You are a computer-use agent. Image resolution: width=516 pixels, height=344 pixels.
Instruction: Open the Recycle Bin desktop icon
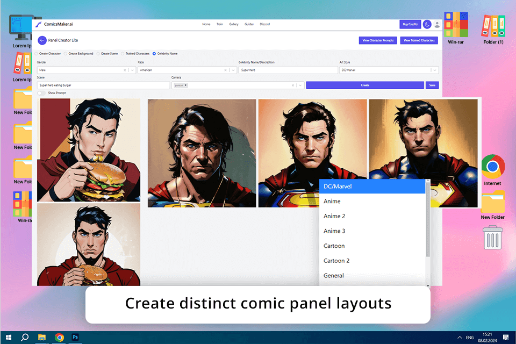[493, 237]
